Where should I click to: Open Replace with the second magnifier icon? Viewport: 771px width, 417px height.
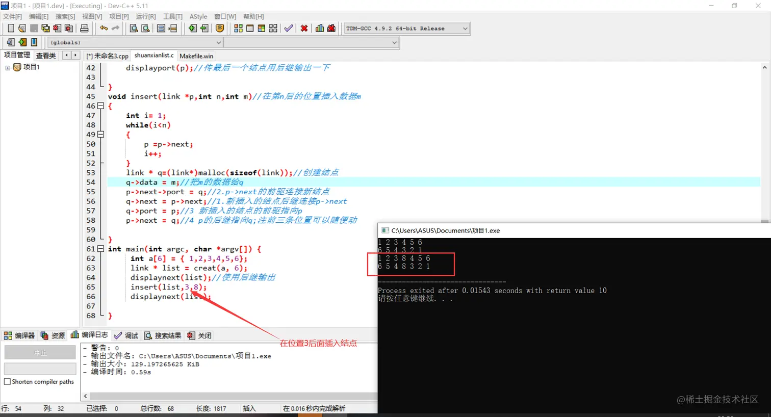pyautogui.click(x=145, y=29)
